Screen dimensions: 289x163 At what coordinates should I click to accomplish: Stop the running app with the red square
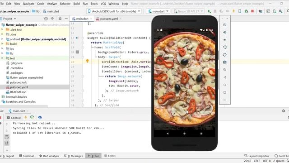click(x=252, y=11)
